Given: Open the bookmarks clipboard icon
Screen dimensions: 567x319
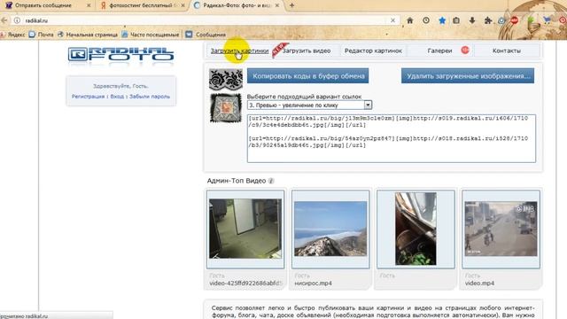Looking at the screenshot, I should click(456, 20).
